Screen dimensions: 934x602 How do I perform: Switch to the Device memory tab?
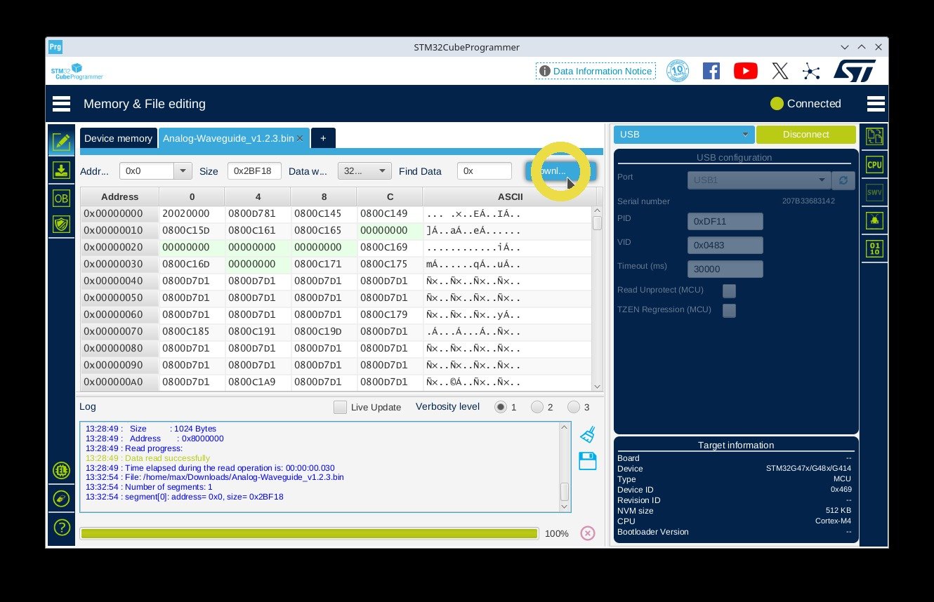[118, 138]
